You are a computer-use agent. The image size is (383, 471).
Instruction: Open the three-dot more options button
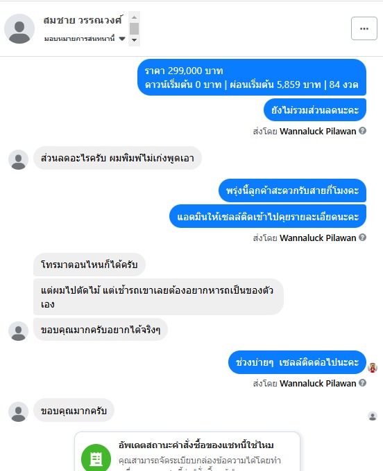364,28
